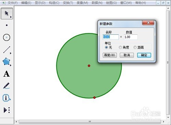Screen dimensions: 171x125
Task: Select the Text tool labeled A
Action: pos(6,74)
